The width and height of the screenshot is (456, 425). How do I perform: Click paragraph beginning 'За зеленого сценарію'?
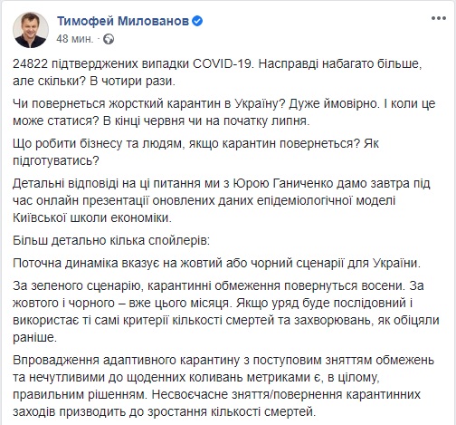226,312
